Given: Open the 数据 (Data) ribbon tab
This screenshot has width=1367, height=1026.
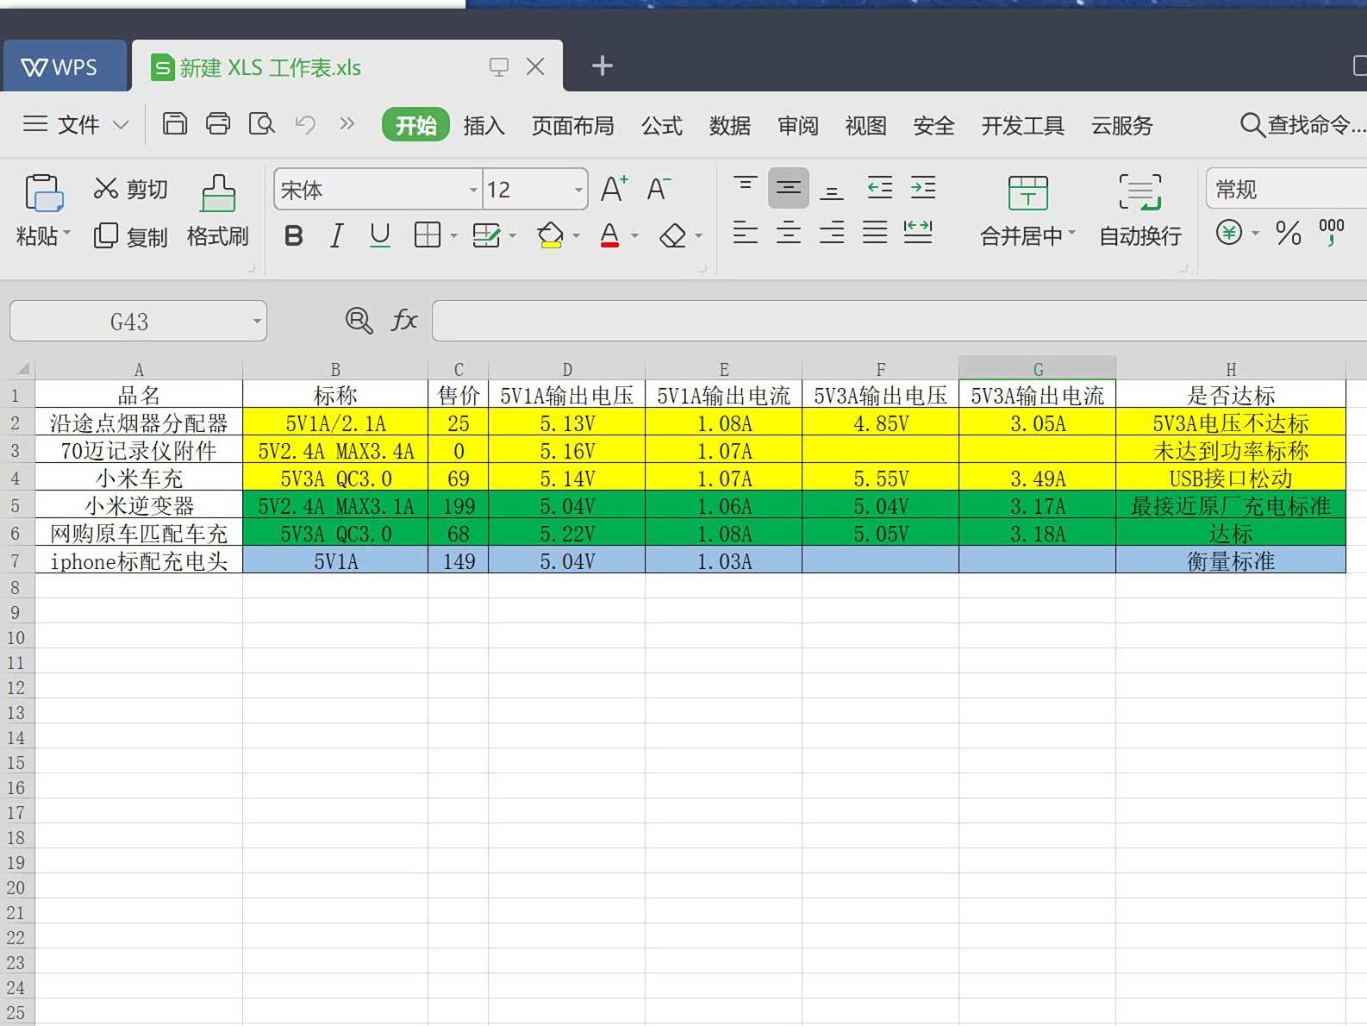Looking at the screenshot, I should click(x=729, y=126).
